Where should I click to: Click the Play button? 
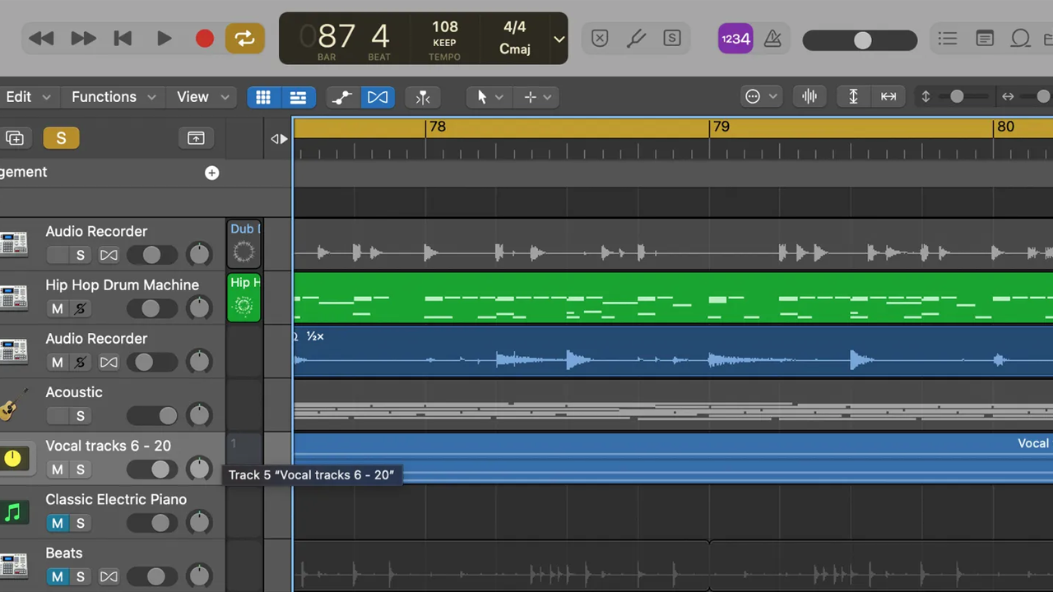click(x=164, y=39)
